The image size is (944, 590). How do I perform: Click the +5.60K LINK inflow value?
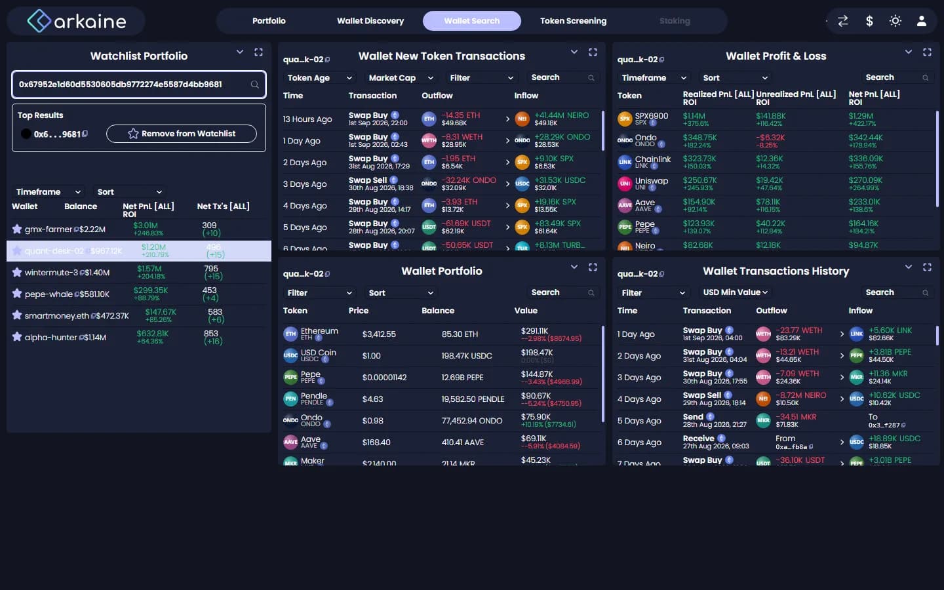(x=890, y=330)
